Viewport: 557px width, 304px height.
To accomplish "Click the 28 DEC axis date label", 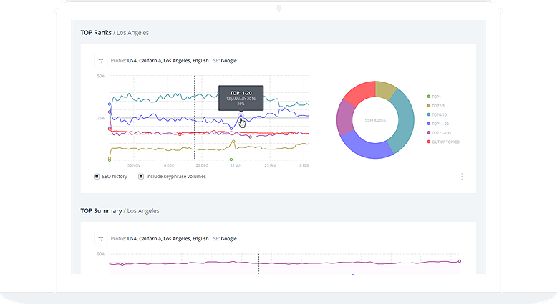I will (x=202, y=166).
